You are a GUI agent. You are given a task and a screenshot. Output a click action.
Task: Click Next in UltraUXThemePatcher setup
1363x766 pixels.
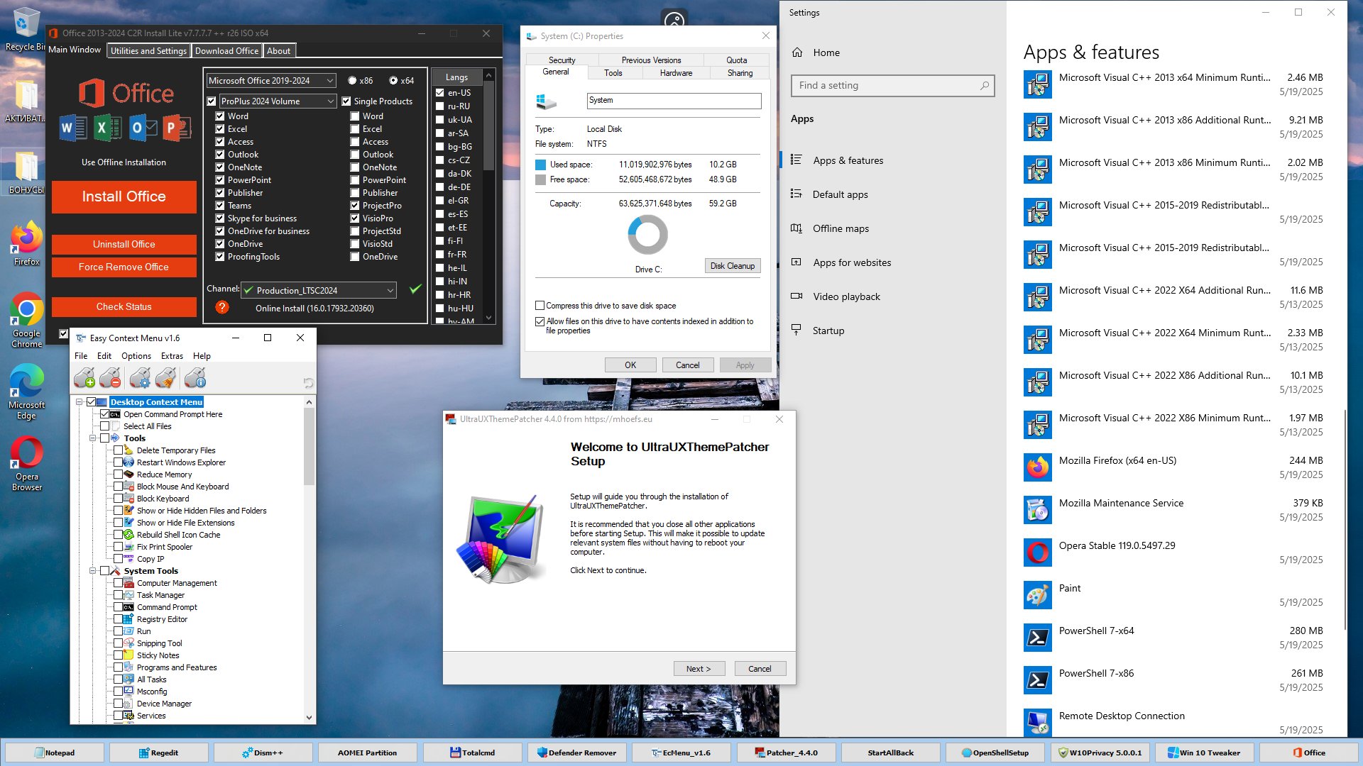point(698,669)
